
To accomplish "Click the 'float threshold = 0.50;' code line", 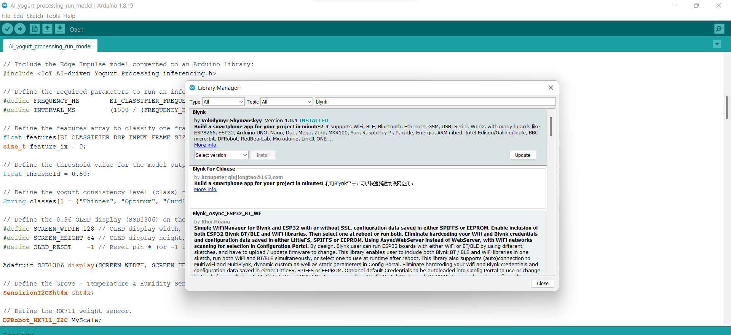I will (46, 174).
